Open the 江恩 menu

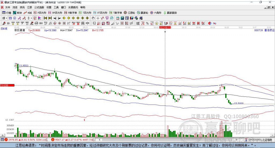click(x=30, y=7)
